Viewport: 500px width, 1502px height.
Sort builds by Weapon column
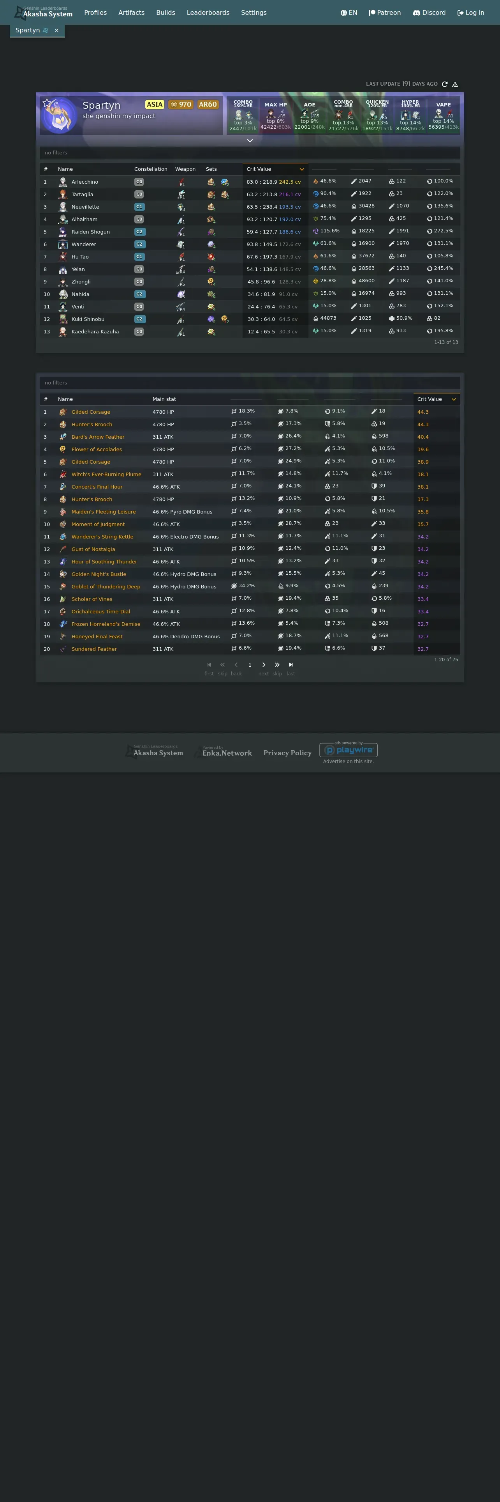pyautogui.click(x=185, y=169)
